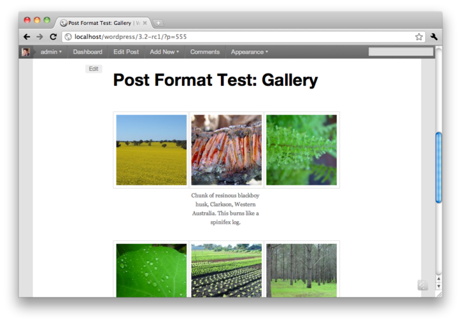The height and width of the screenshot is (323, 461).
Task: Click Edit Post in the admin bar
Action: (126, 52)
